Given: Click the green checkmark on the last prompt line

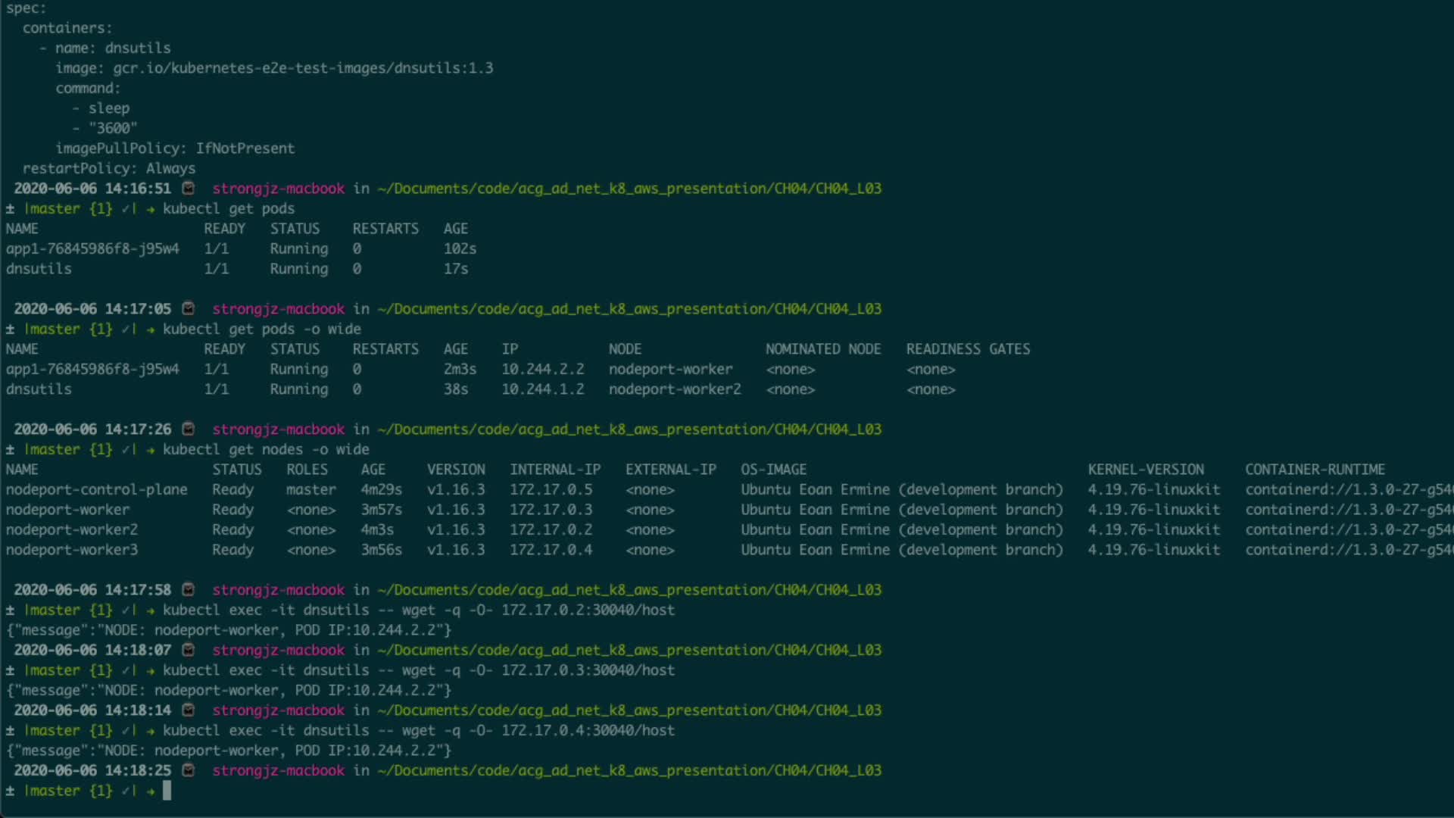Looking at the screenshot, I should pos(126,791).
